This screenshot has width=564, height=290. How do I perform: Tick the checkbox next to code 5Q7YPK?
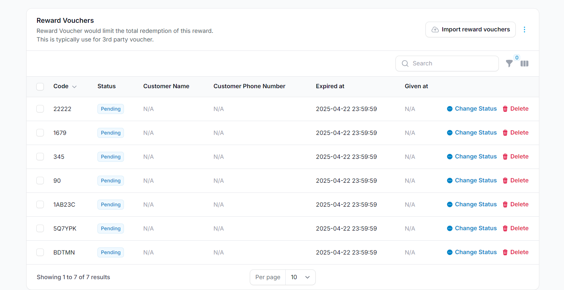[x=40, y=228]
